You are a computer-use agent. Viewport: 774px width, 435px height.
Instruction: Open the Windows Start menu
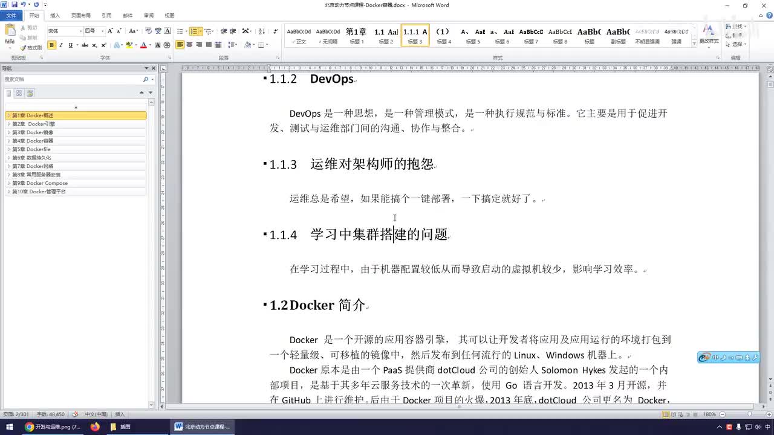pyautogui.click(x=9, y=427)
